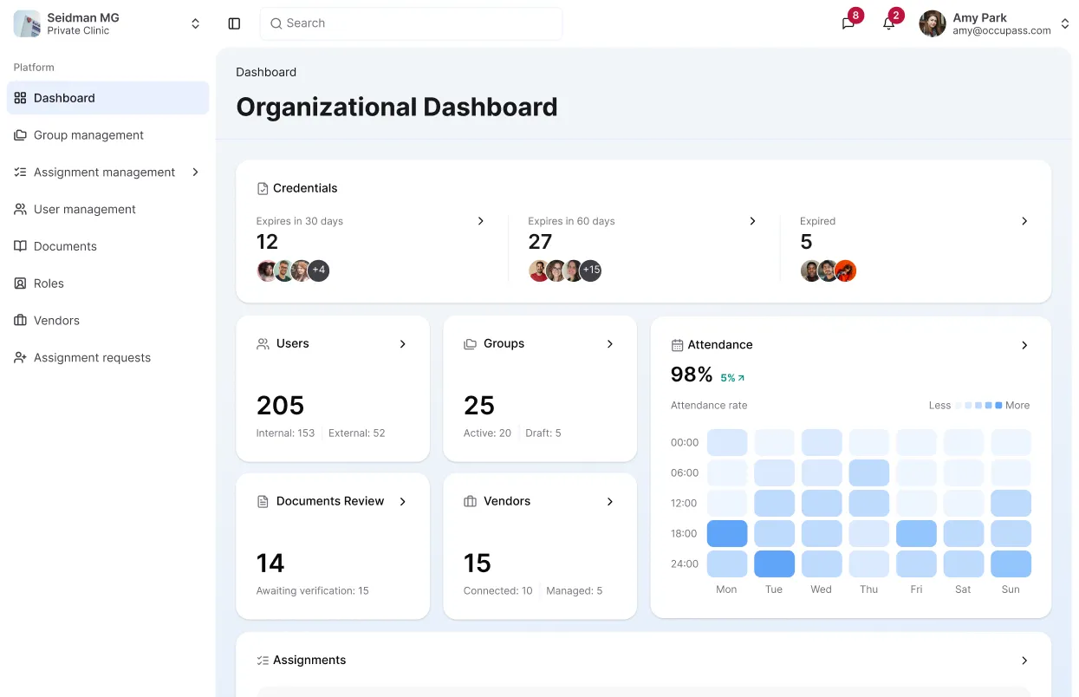Click Amy Park's profile avatar

click(x=933, y=23)
